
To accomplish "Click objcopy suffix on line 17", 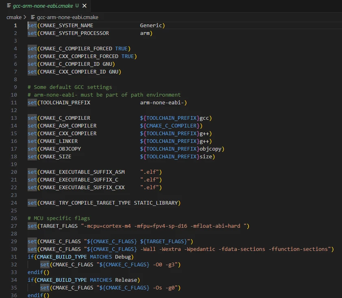I will [210, 149].
